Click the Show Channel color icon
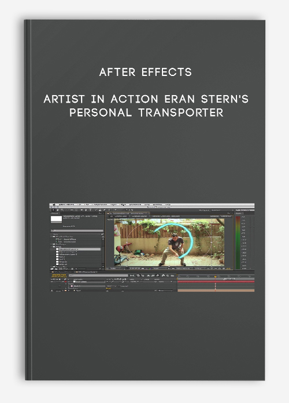Image resolution: width=289 pixels, height=403 pixels. point(150,268)
